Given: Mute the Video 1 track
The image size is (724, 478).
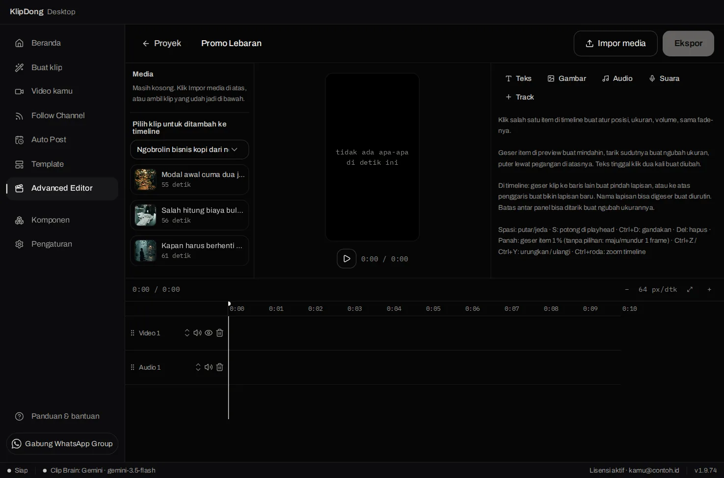Looking at the screenshot, I should (197, 333).
